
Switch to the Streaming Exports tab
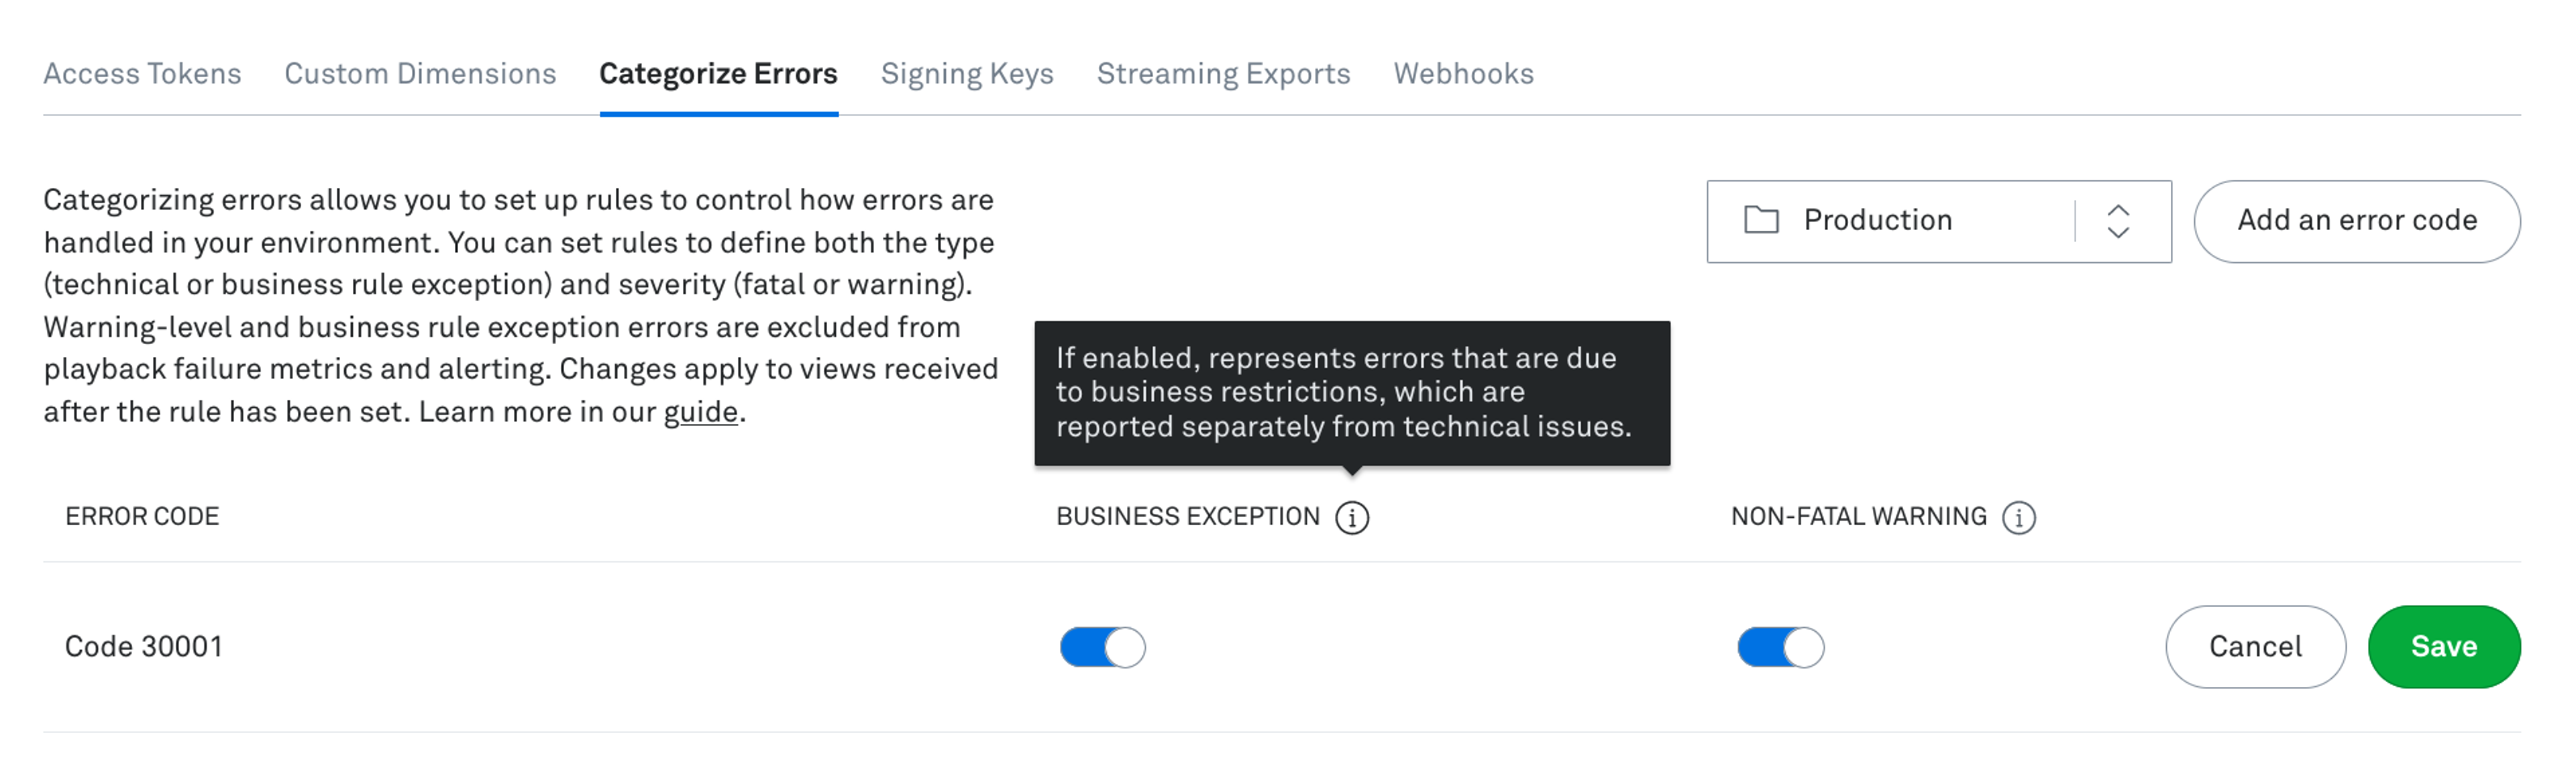pyautogui.click(x=1224, y=72)
